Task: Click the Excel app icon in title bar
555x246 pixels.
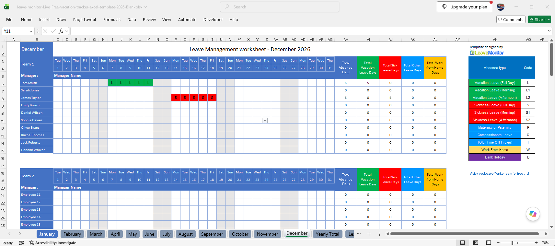Action: tap(6, 7)
